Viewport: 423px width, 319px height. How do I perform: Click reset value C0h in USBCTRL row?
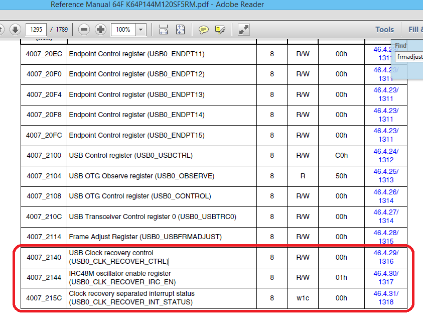click(341, 156)
